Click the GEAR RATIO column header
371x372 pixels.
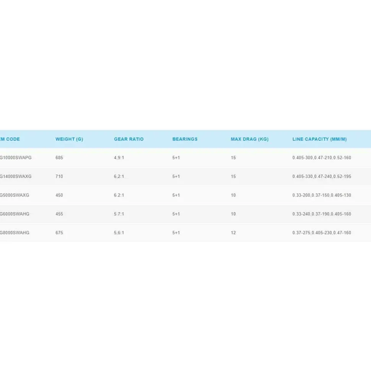pos(129,139)
